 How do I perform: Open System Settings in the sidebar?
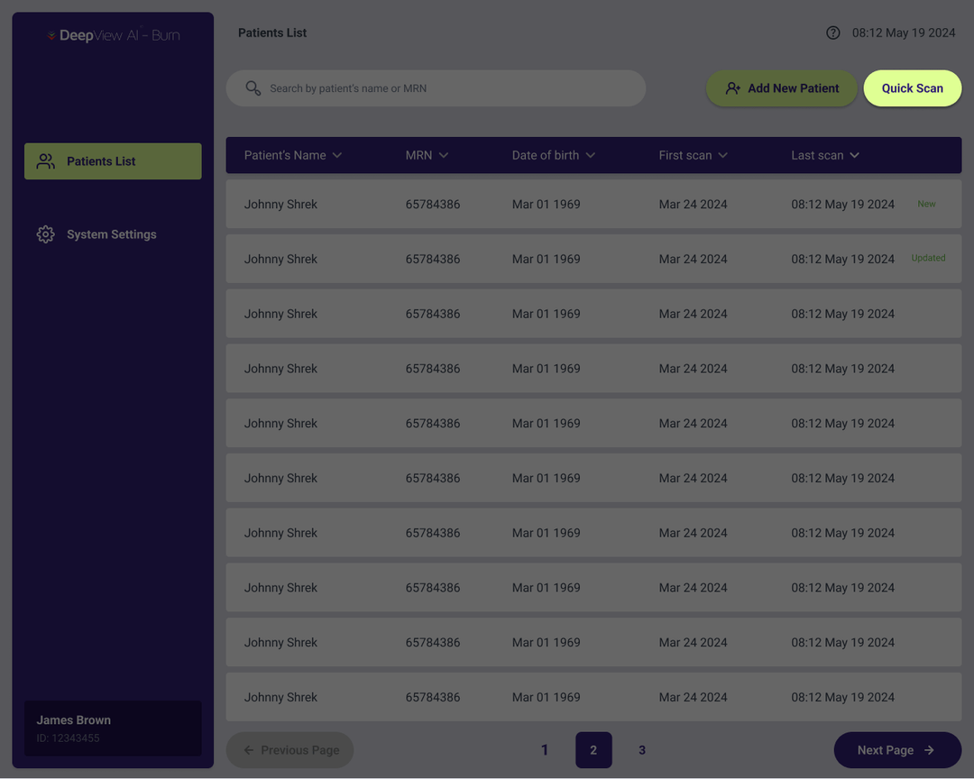point(113,234)
